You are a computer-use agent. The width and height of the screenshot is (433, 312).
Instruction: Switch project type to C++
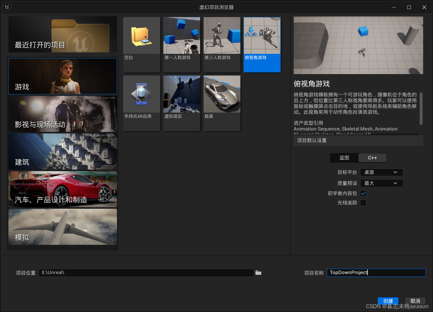[x=372, y=158]
